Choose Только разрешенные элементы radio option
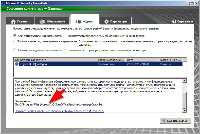The width and height of the screenshot is (200, 134). (x=15, y=50)
